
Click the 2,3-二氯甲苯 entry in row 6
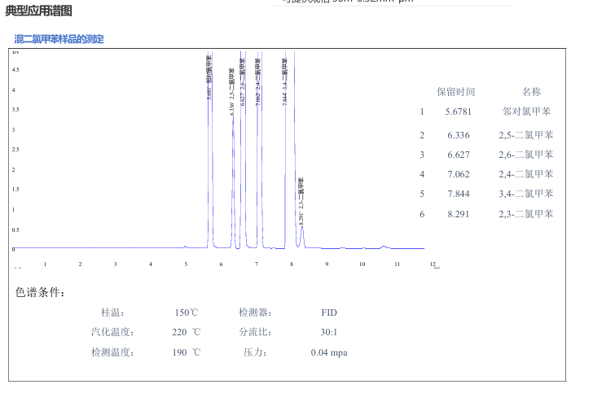click(x=526, y=214)
